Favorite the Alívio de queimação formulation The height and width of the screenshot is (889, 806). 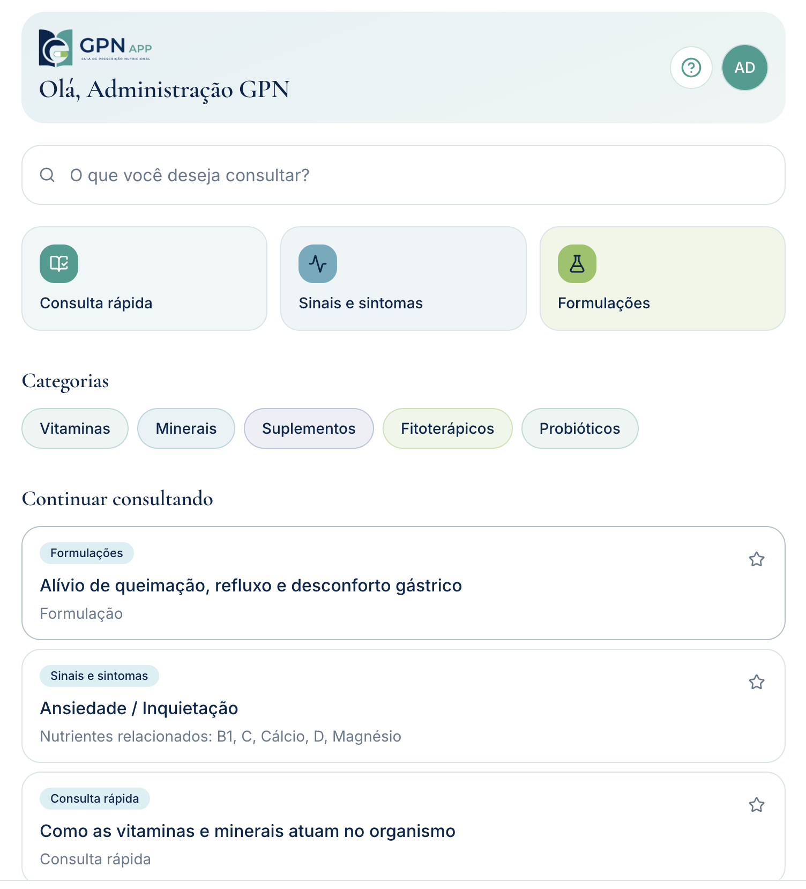756,559
